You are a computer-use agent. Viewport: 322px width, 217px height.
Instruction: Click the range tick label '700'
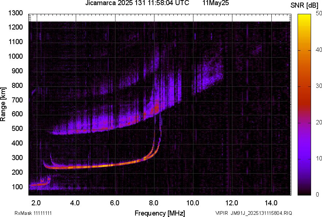point(17,100)
